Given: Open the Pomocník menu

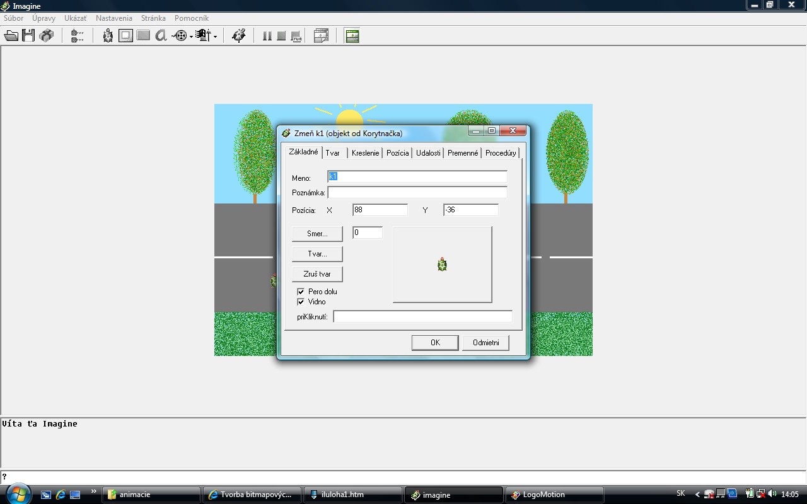Looking at the screenshot, I should [x=192, y=18].
